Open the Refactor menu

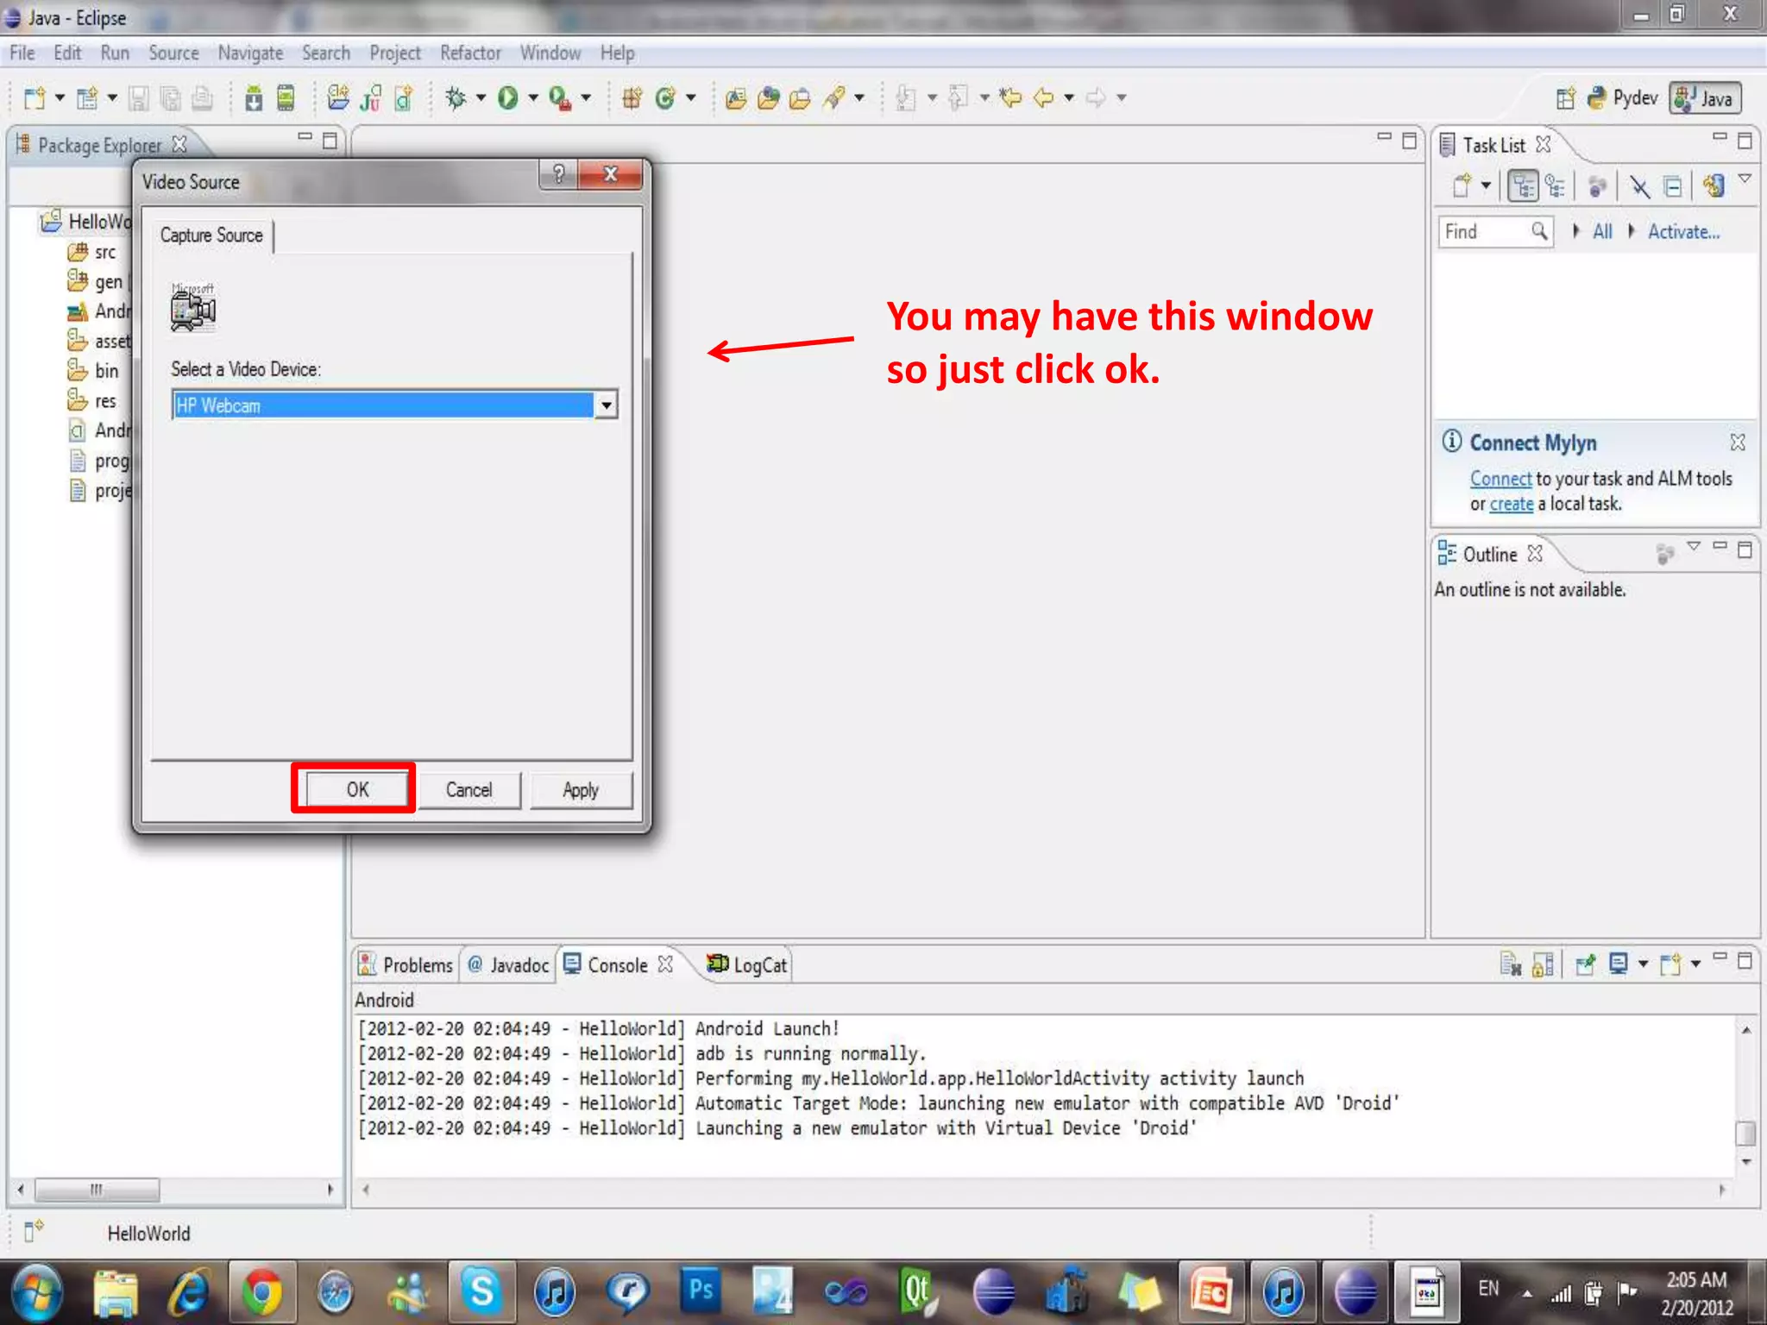point(470,53)
